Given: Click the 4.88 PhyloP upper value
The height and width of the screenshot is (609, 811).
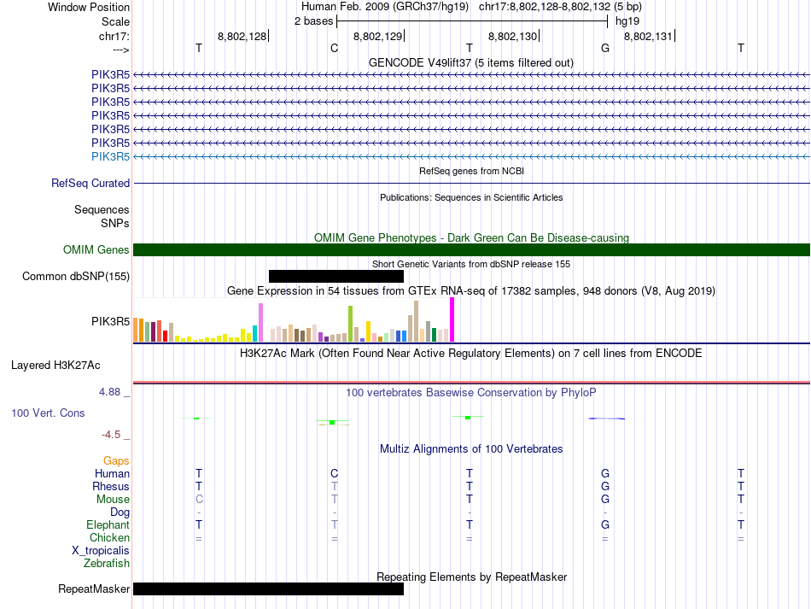Looking at the screenshot, I should tap(109, 392).
